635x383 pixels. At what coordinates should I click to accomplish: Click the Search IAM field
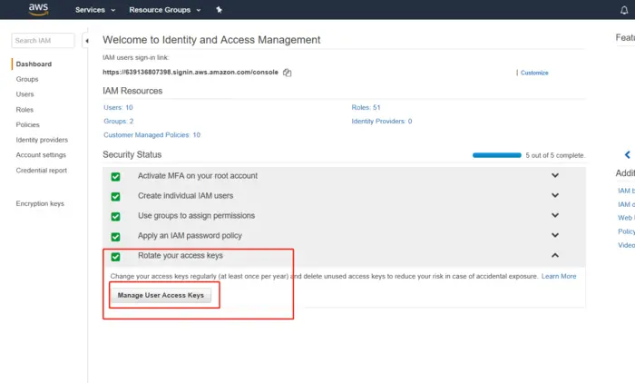(x=44, y=41)
